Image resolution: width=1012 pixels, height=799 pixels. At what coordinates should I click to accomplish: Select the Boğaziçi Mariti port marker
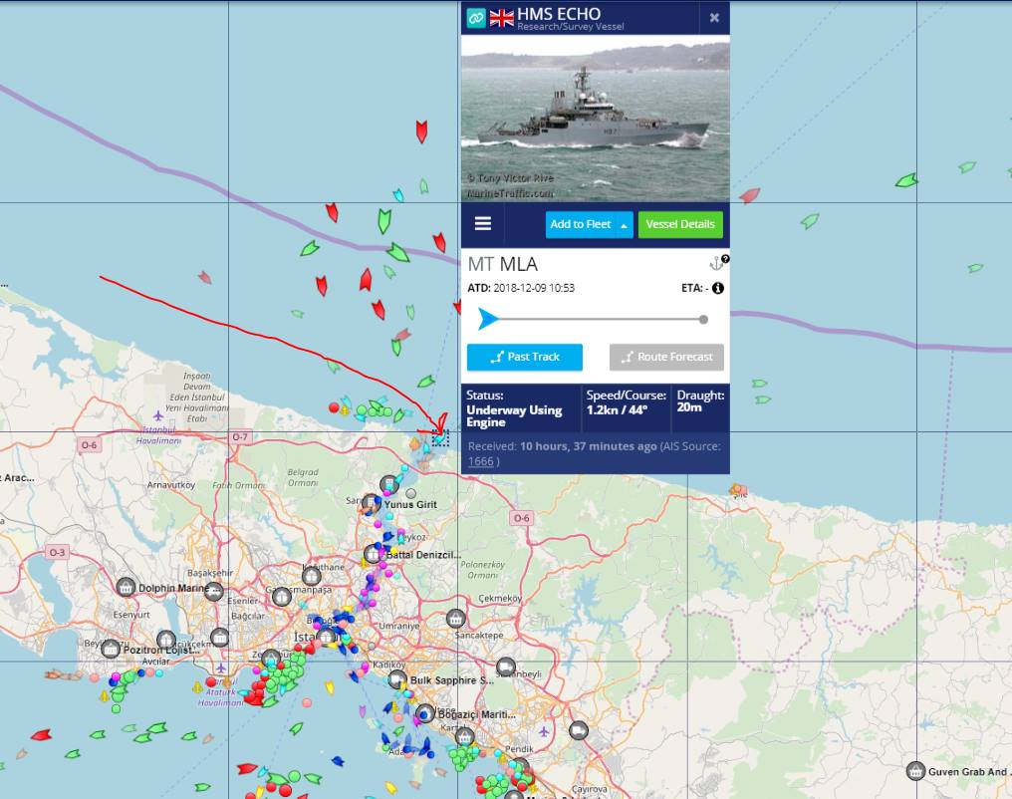(424, 713)
